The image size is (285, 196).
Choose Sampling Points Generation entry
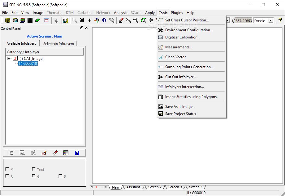(192, 67)
